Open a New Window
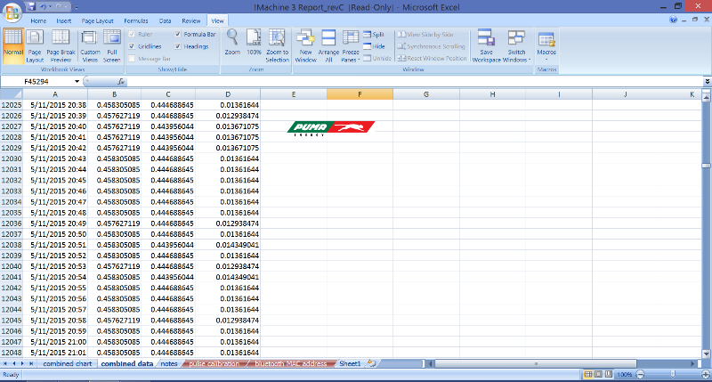This screenshot has height=382, width=712. point(305,45)
